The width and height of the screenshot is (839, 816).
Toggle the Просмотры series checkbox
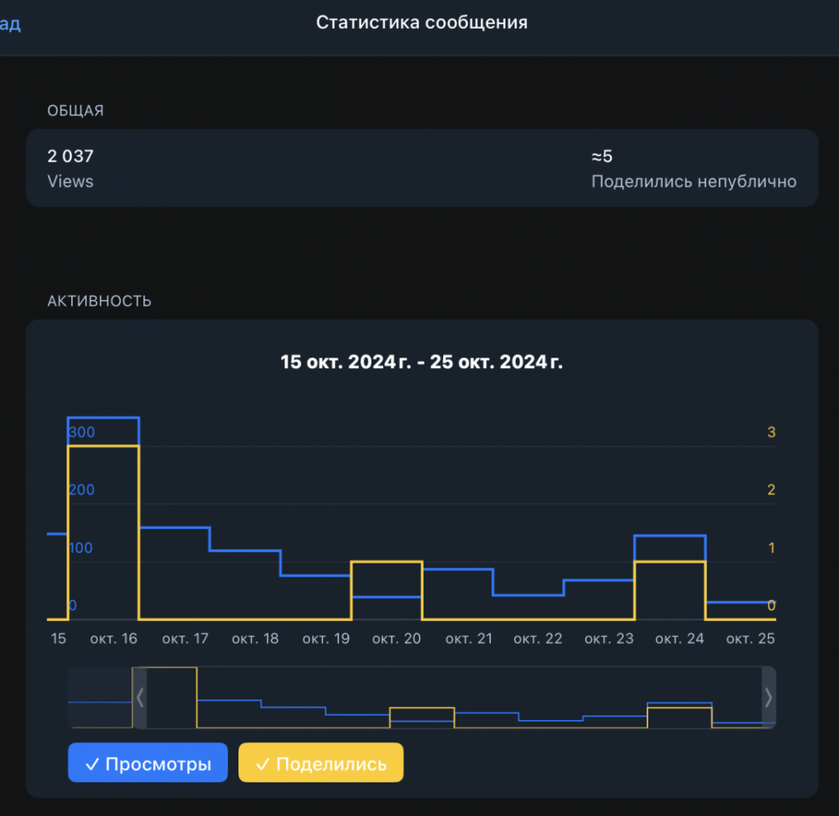tap(147, 763)
